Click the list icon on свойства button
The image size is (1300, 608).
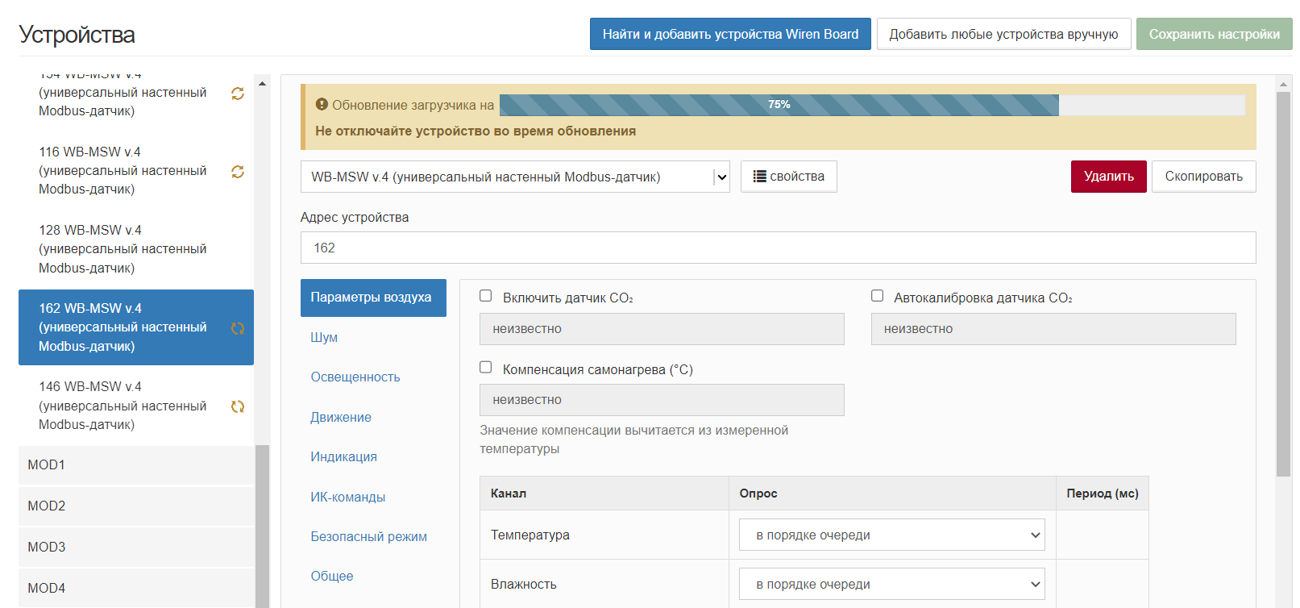click(x=759, y=177)
